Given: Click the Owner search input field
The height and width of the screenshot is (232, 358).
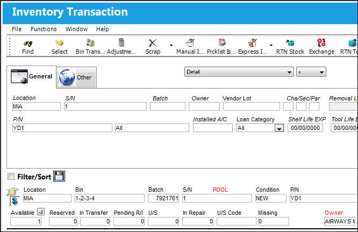Looking at the screenshot, I should (x=204, y=106).
